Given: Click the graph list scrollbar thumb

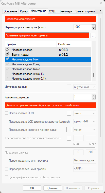Looking at the screenshot, I should tap(94, 75).
